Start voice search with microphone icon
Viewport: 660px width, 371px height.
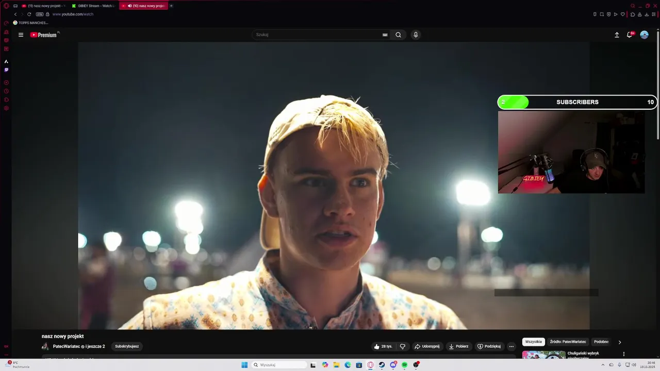[x=416, y=35]
